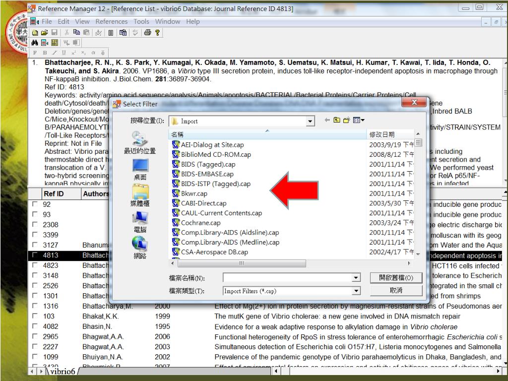Check the box for Ref ID 93
Viewport: 508px width, 381px height.
pos(35,214)
